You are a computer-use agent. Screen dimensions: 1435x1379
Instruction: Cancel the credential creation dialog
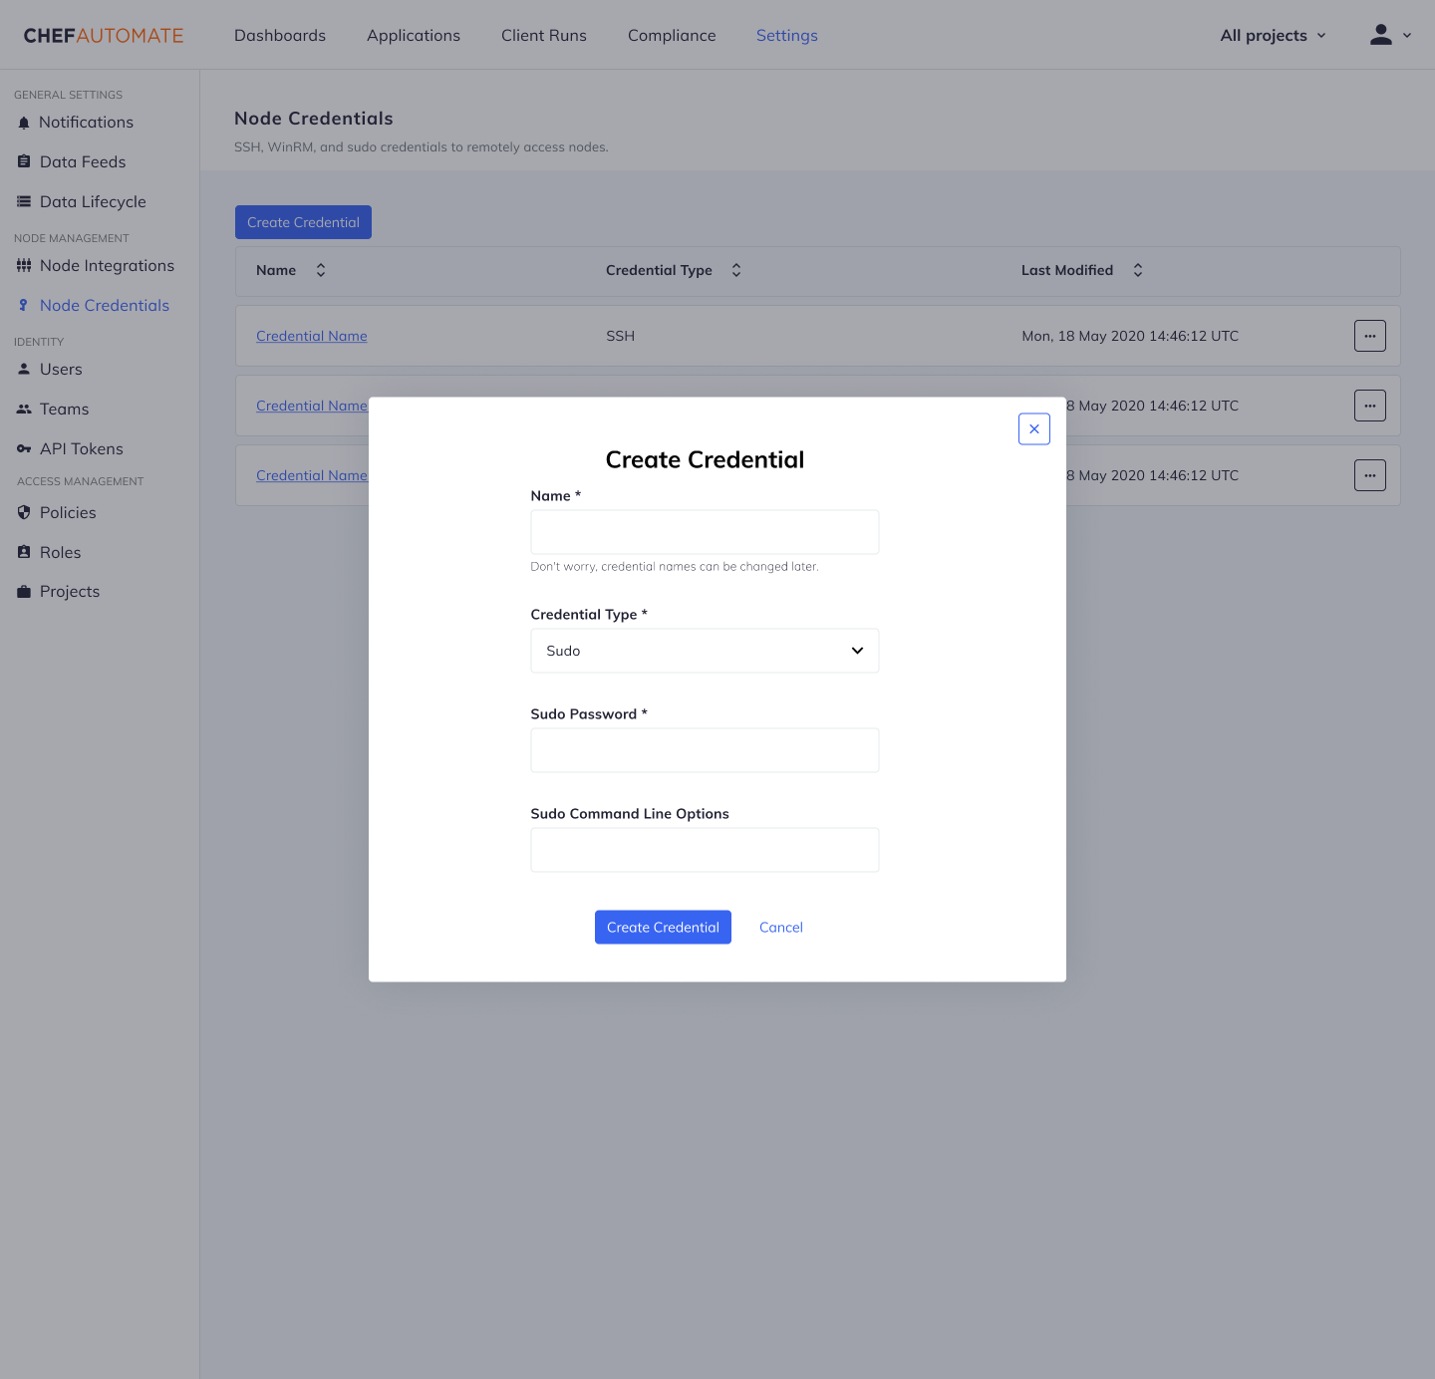pyautogui.click(x=780, y=927)
